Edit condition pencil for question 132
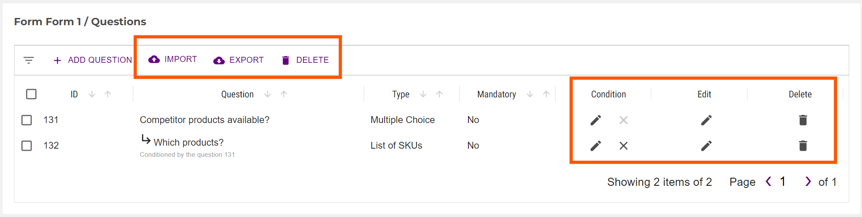The height and width of the screenshot is (217, 862). (596, 146)
